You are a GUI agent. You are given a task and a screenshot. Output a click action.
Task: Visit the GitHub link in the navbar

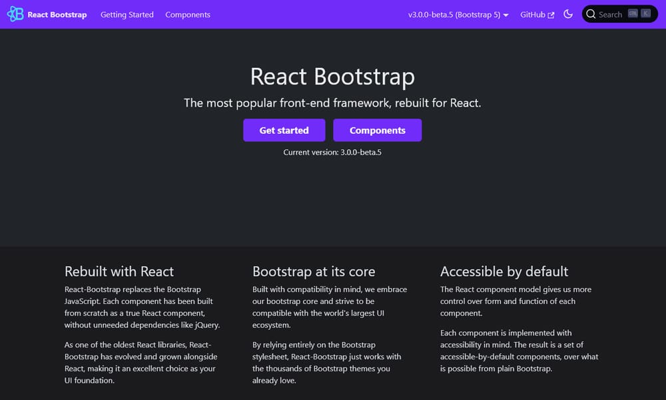tap(537, 15)
